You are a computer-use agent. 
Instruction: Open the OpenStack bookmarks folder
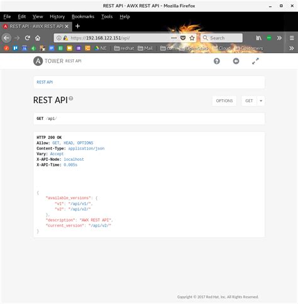tap(194, 48)
